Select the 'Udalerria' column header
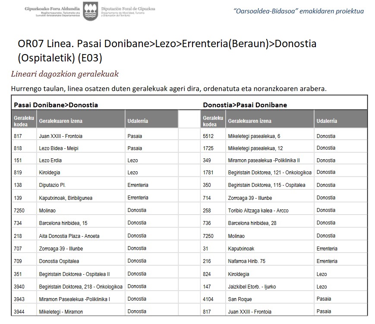Image resolution: width=375 pixels, height=324 pixels. (138, 119)
